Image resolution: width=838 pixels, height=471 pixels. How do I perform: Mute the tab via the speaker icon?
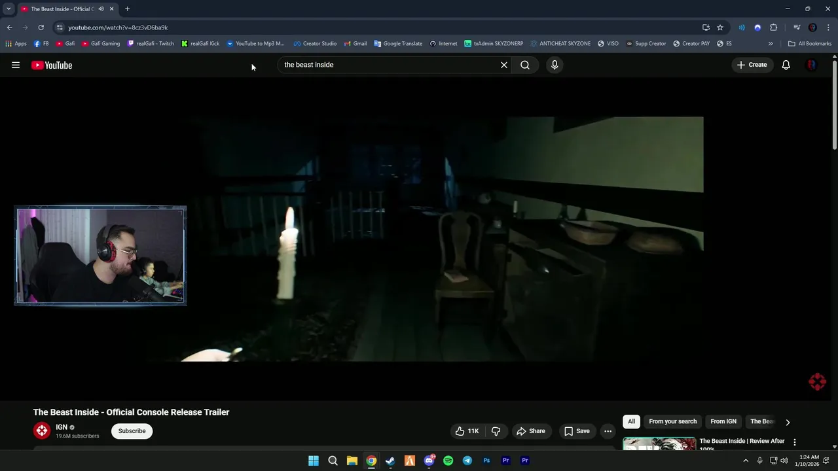pos(101,9)
